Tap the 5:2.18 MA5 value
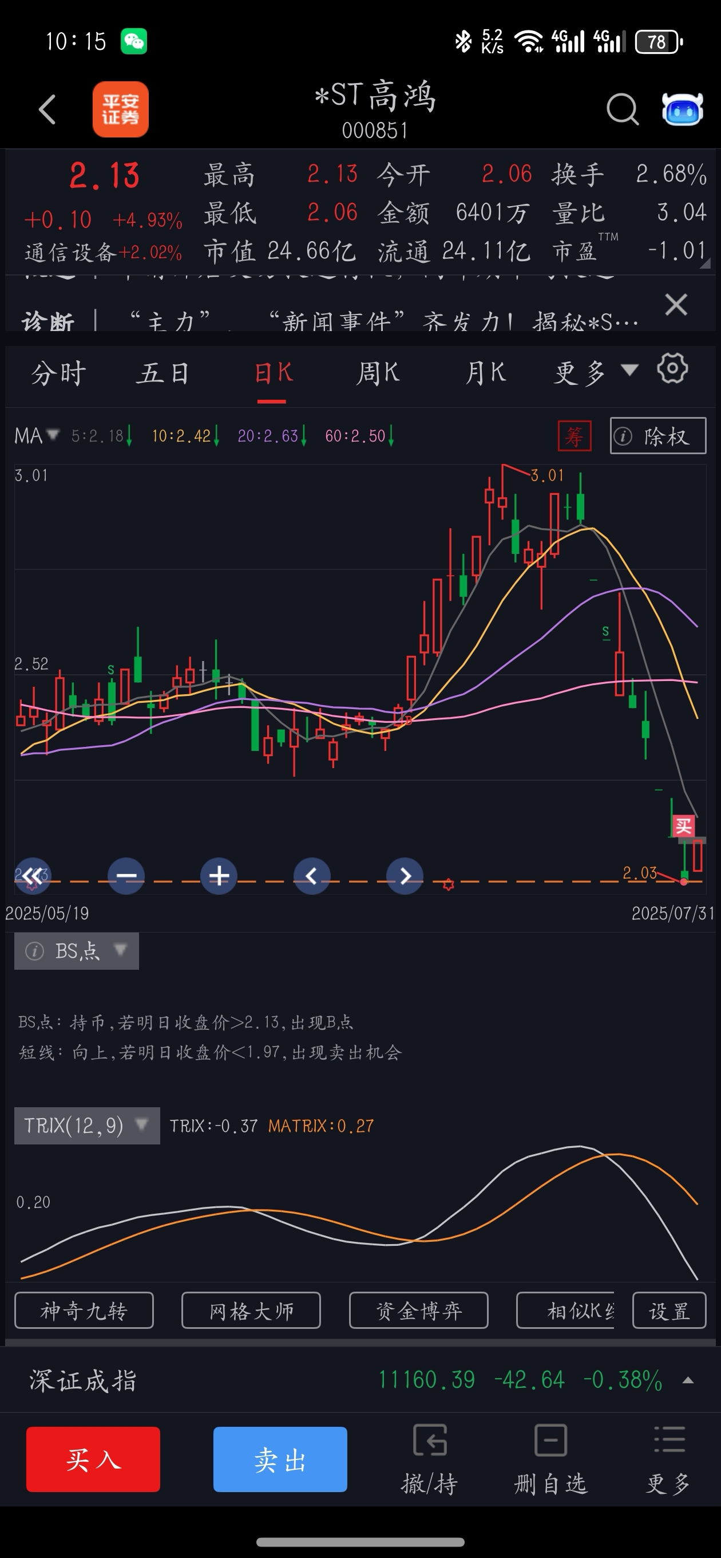This screenshot has width=721, height=1558. [101, 435]
